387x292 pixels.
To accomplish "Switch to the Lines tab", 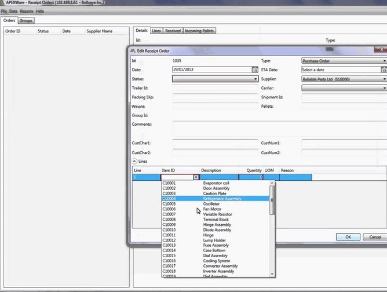I will 156,31.
